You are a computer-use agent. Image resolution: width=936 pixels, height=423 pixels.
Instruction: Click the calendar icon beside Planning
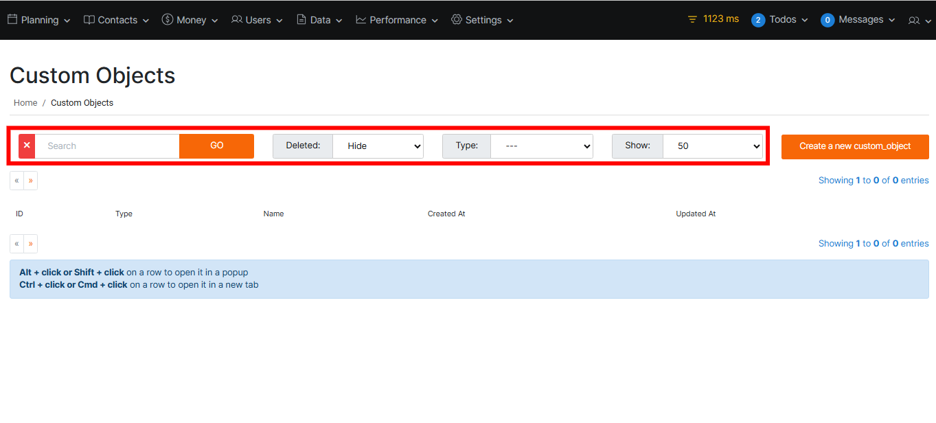12,19
